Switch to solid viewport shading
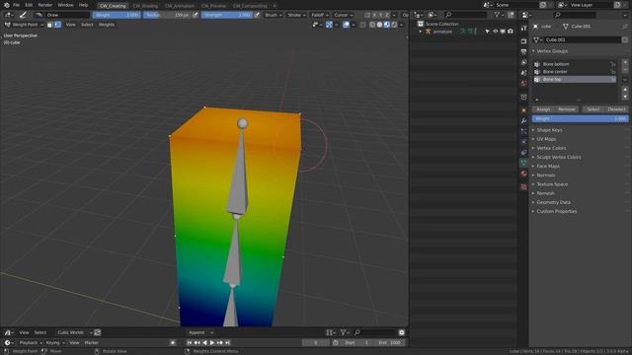This screenshot has height=355, width=632. pyautogui.click(x=379, y=25)
